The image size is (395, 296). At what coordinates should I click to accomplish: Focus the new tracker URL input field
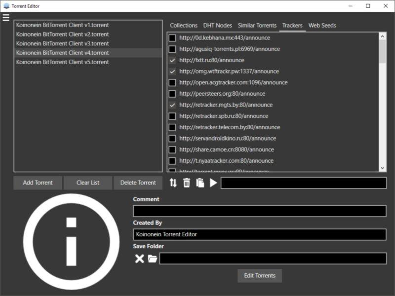coord(304,183)
